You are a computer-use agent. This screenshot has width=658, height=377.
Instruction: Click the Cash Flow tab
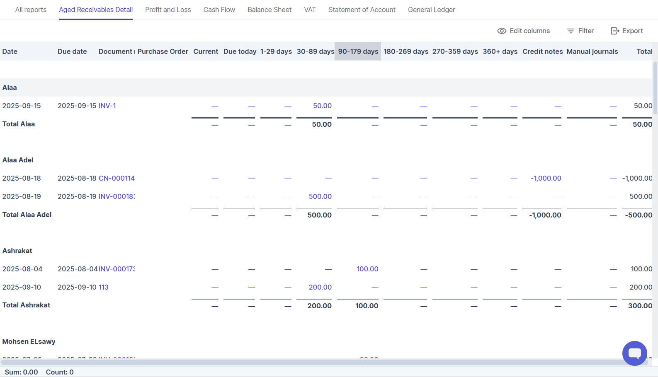pyautogui.click(x=219, y=10)
